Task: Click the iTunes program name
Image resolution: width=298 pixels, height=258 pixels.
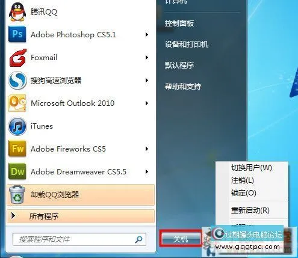Action: pos(42,126)
